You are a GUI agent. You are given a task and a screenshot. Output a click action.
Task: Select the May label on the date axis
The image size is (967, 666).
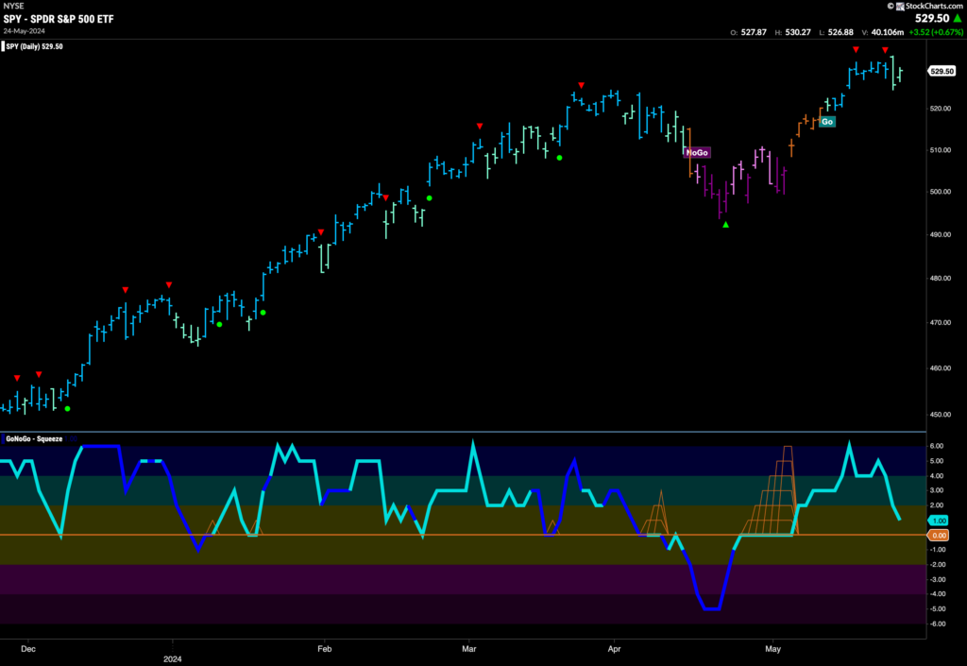point(772,649)
